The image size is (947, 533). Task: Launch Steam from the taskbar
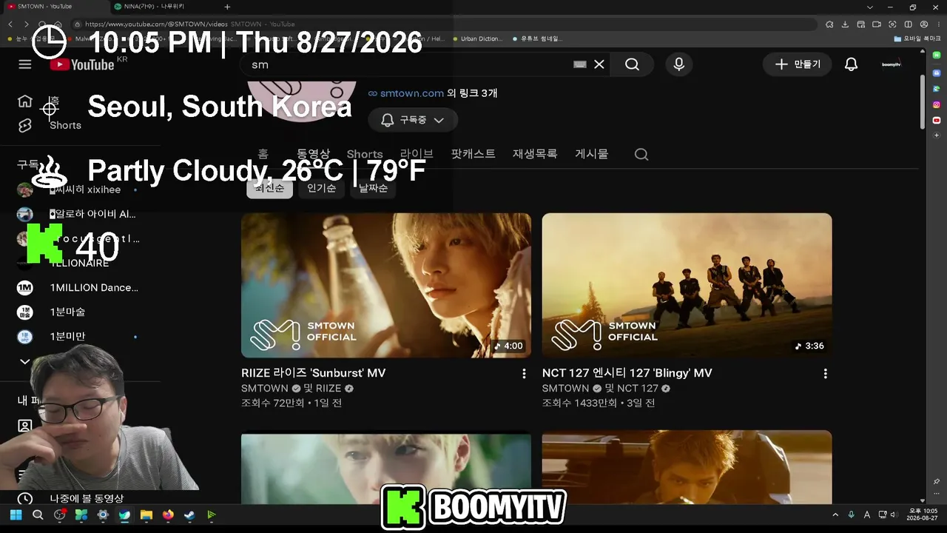point(189,515)
